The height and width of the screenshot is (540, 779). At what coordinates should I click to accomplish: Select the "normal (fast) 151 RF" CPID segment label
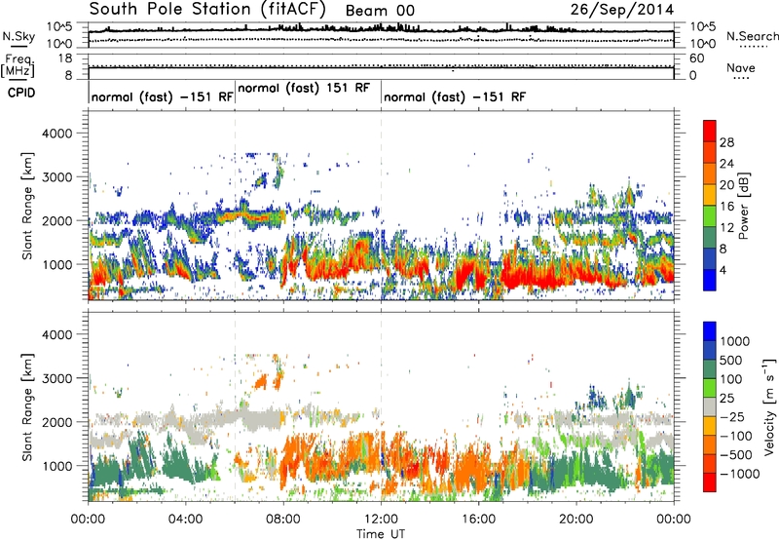[x=304, y=89]
